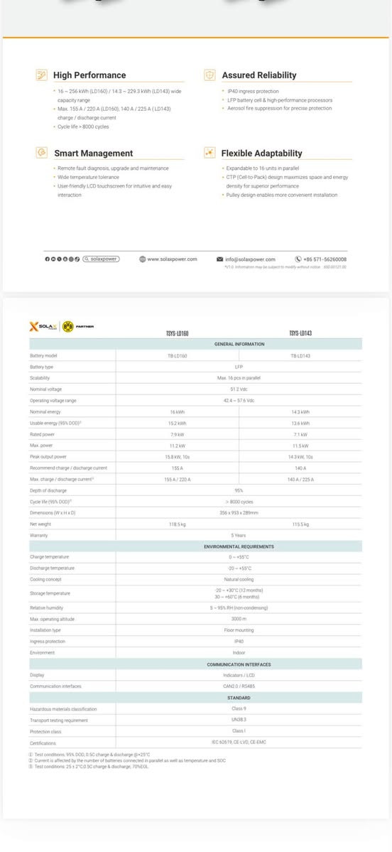Select the Assured Reliability heading
This screenshot has height=852, width=392.
click(x=259, y=75)
